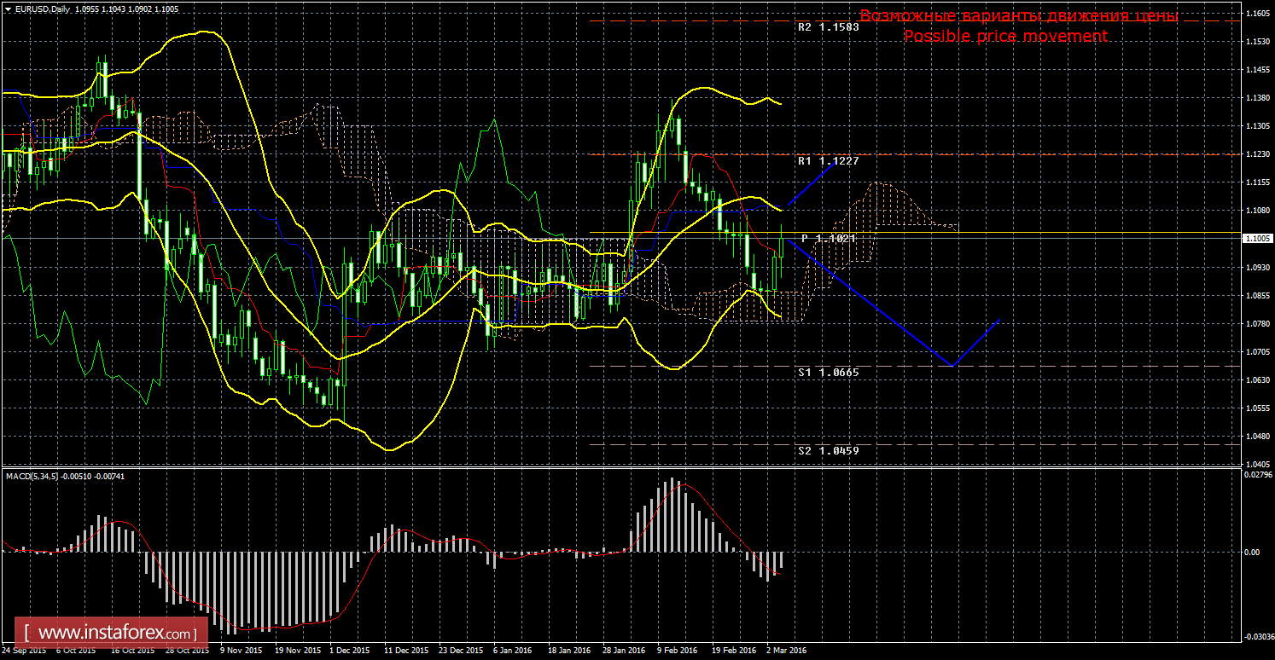Viewport: 1275px width, 660px height.
Task: Select the S1 1.0665 support label
Action: tap(828, 373)
